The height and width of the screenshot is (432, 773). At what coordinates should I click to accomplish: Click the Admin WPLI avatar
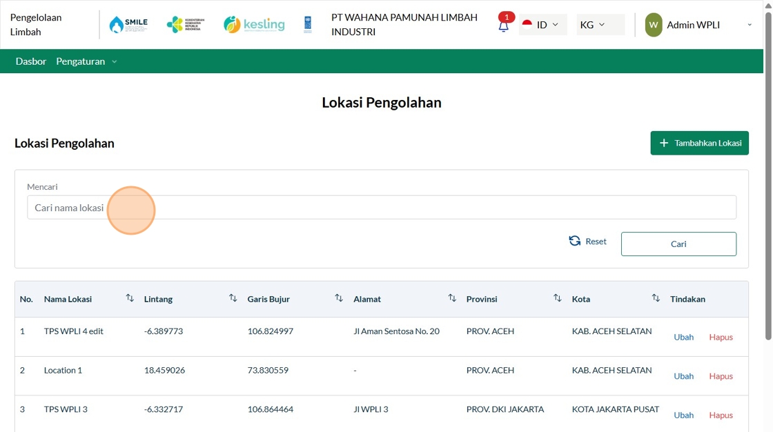pyautogui.click(x=654, y=25)
